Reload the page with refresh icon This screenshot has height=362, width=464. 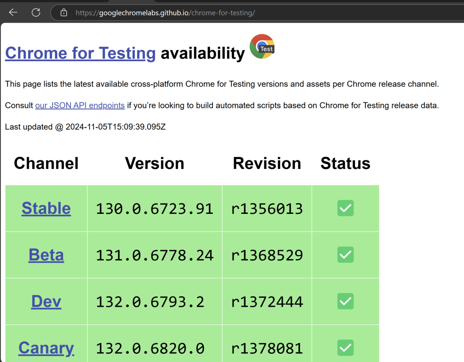(36, 13)
